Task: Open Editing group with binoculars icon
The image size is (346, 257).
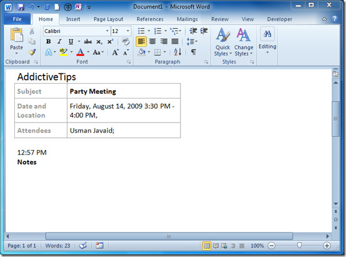Action: point(267,40)
